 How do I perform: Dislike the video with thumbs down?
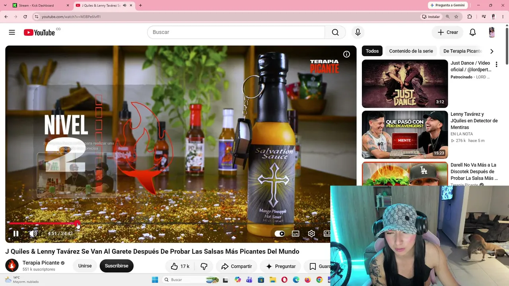pyautogui.click(x=204, y=266)
